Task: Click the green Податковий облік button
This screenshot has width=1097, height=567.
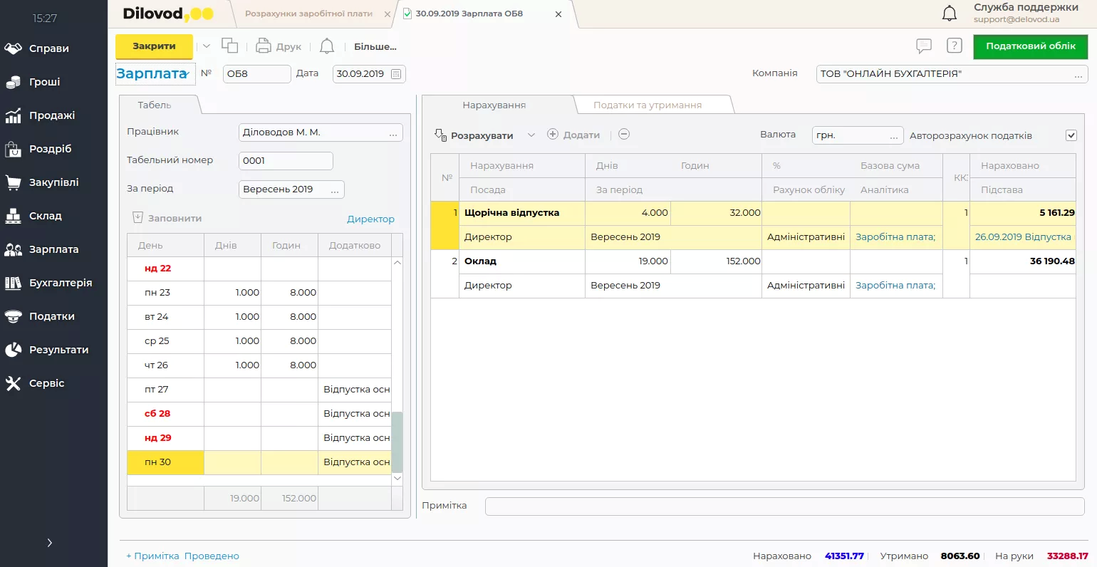Action: (x=1030, y=46)
